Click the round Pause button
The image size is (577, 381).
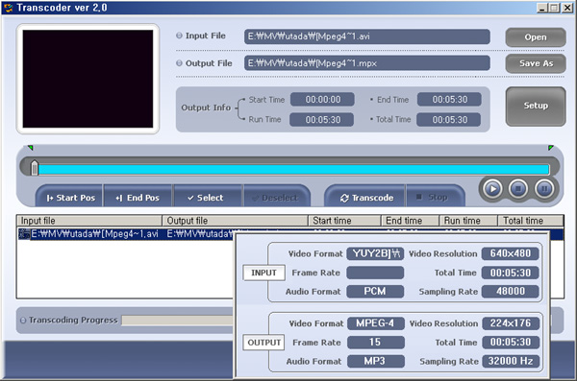coord(544,189)
